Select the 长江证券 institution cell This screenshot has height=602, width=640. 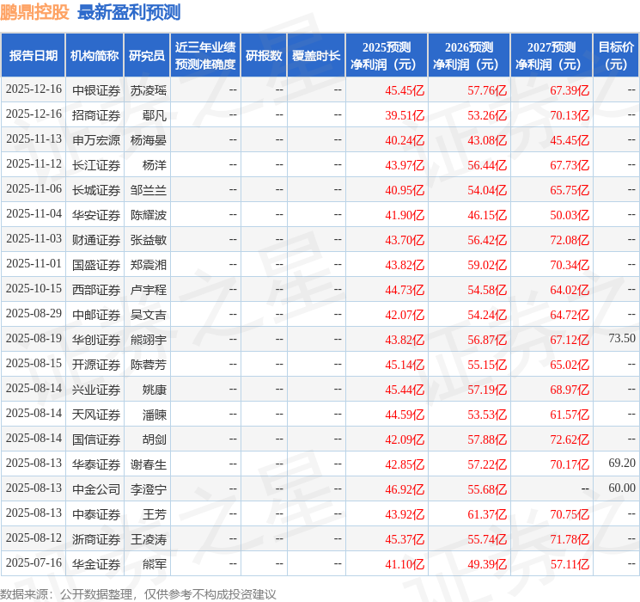pyautogui.click(x=96, y=165)
